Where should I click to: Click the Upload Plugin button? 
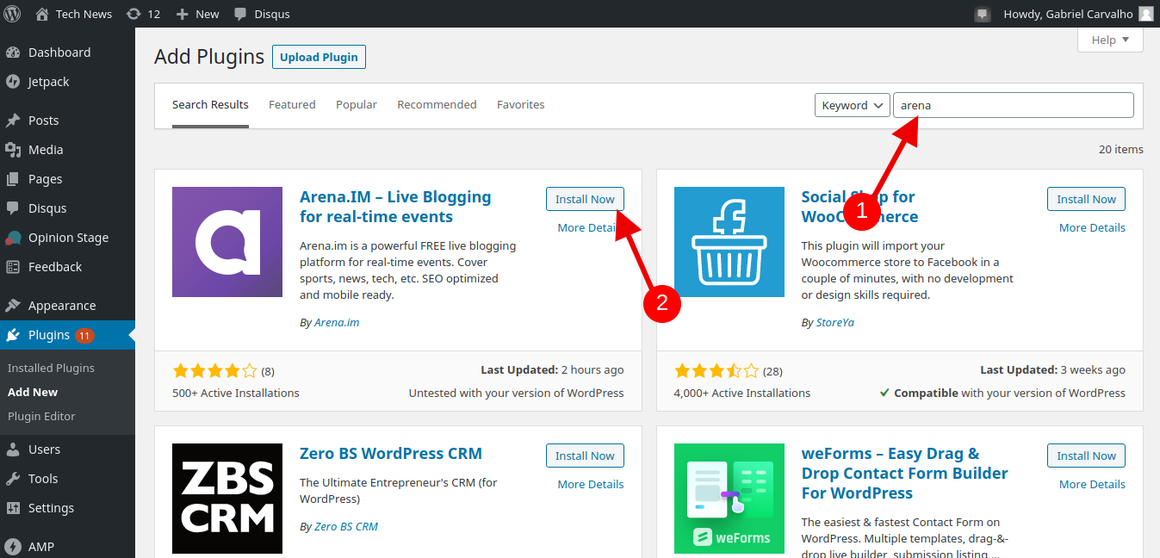319,57
